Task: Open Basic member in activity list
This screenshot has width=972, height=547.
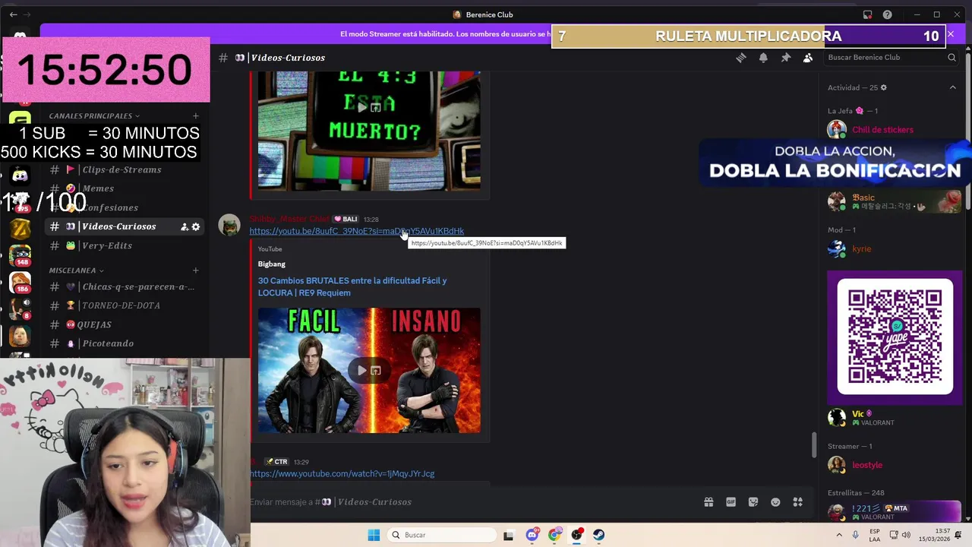Action: 892,202
